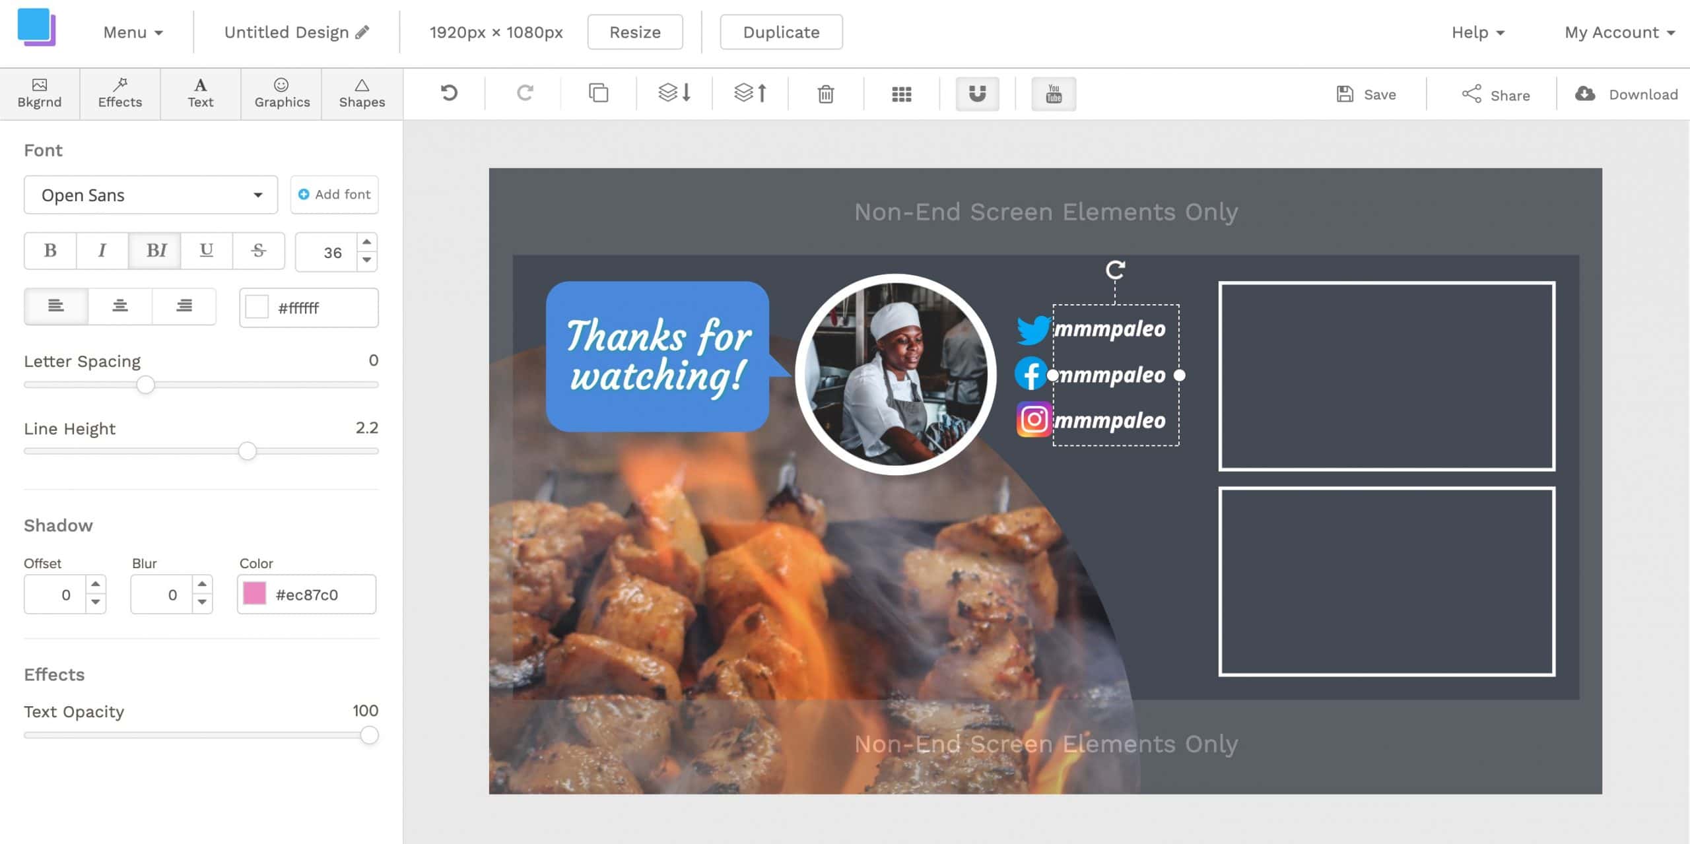The image size is (1690, 844).
Task: Align text right
Action: [x=184, y=306]
